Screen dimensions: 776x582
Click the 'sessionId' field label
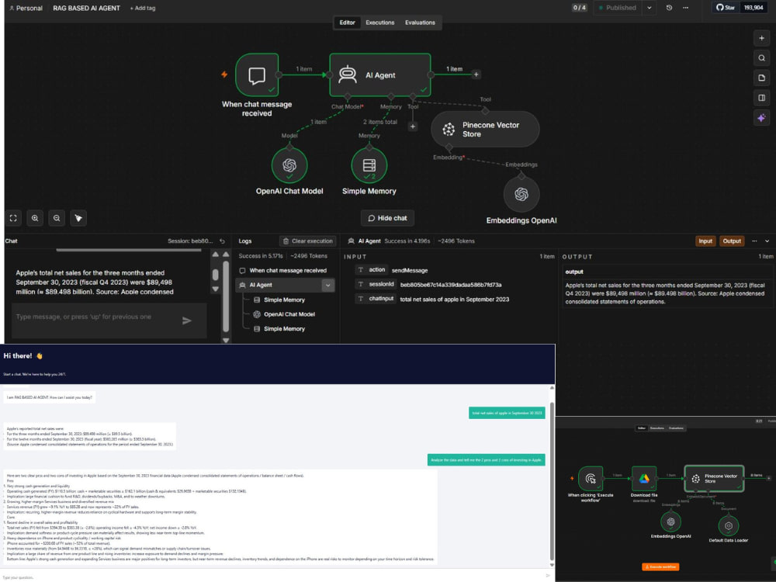tap(381, 285)
